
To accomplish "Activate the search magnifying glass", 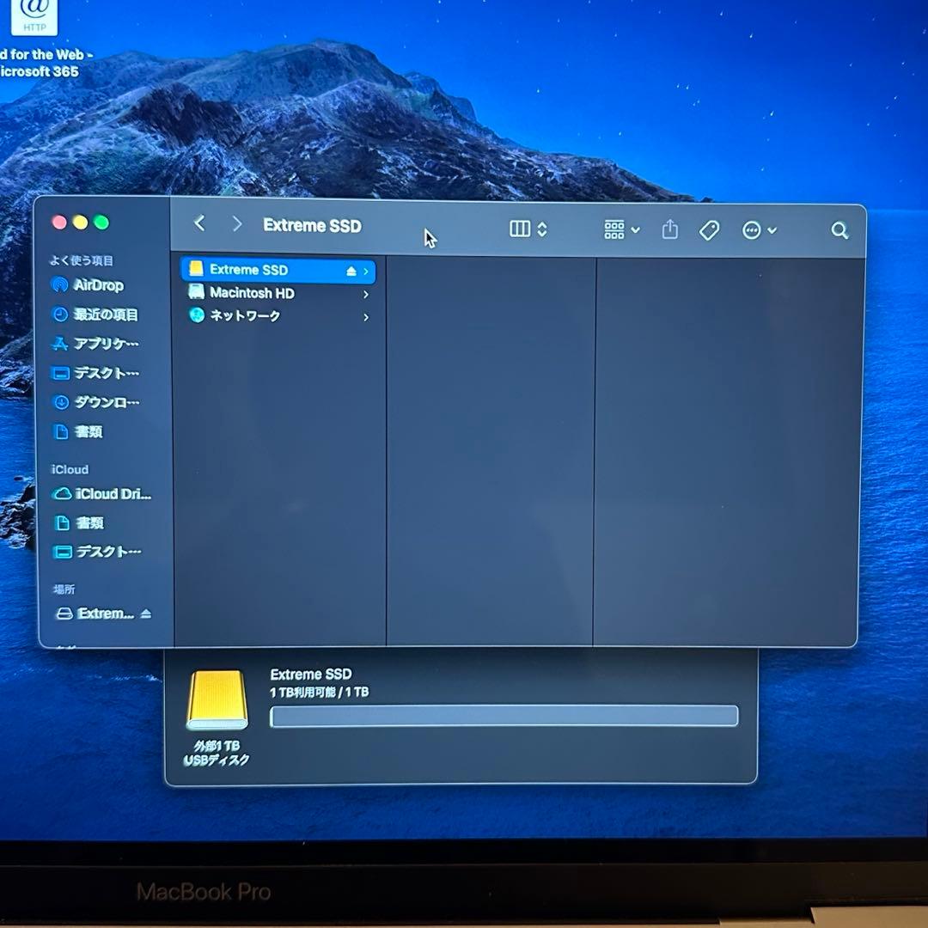I will [x=839, y=230].
